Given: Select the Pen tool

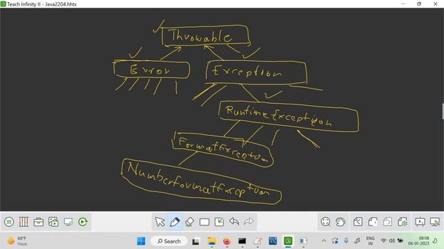Looking at the screenshot, I should pos(175,222).
